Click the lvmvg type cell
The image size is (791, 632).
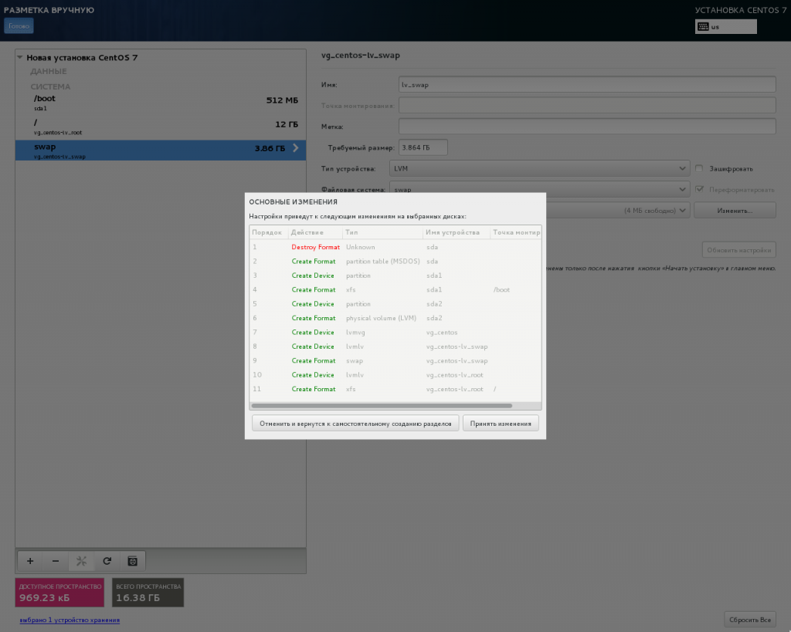point(355,332)
